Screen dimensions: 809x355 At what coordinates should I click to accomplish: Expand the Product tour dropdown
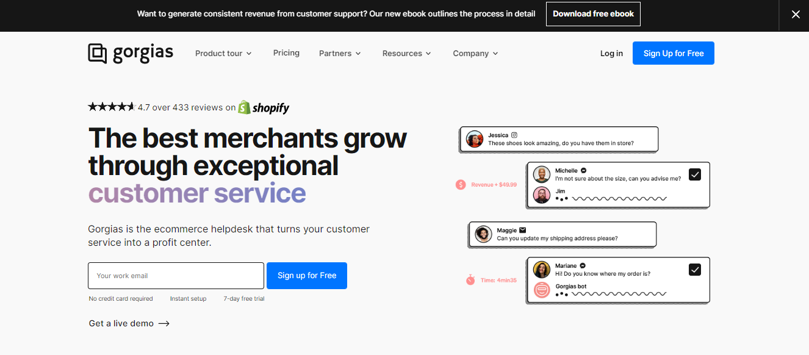tap(223, 54)
